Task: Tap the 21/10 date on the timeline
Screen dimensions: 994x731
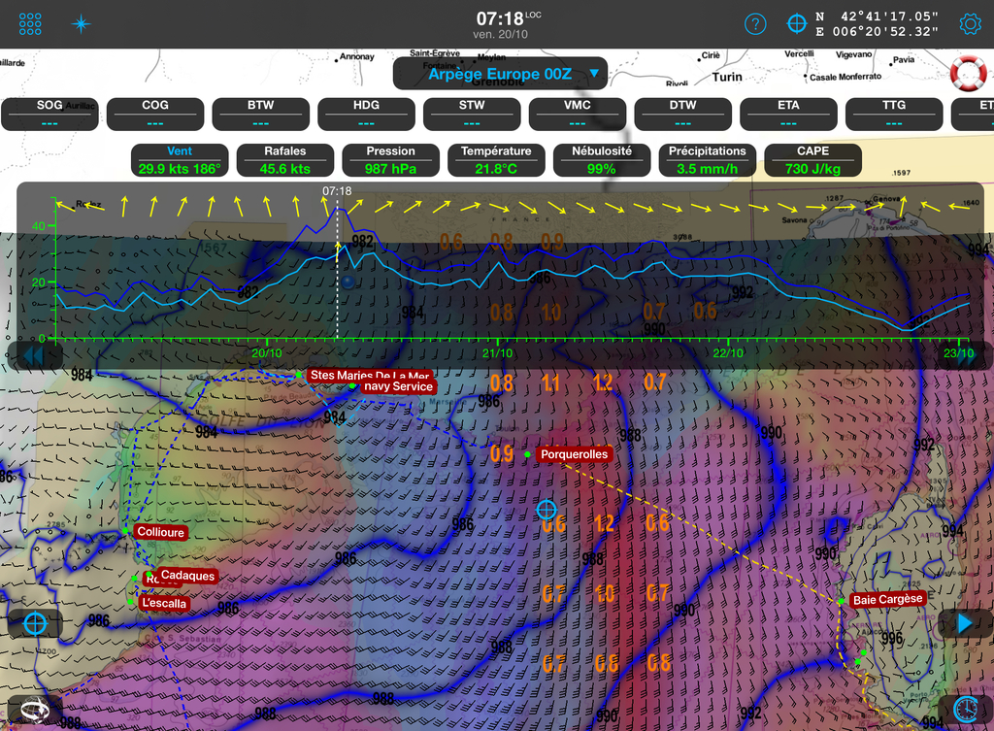Action: [x=497, y=353]
